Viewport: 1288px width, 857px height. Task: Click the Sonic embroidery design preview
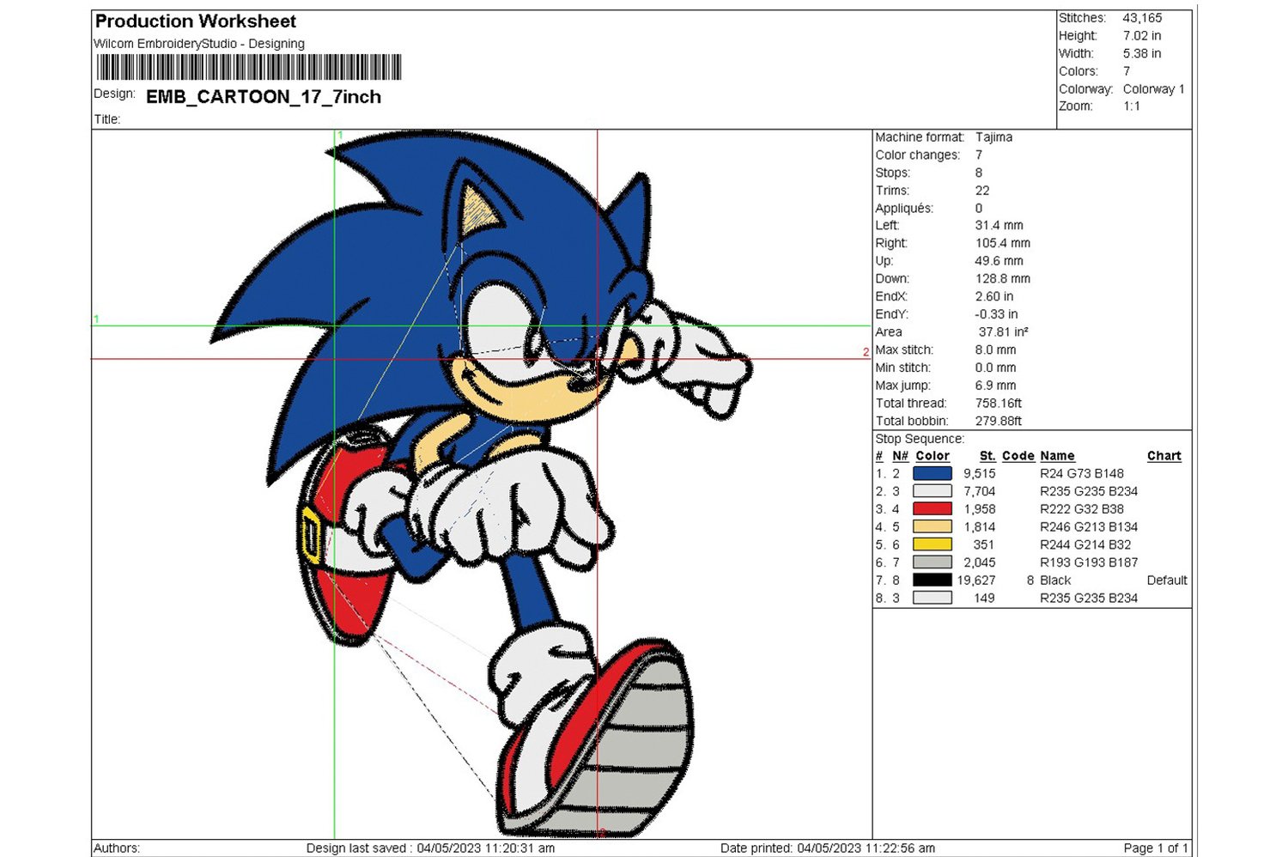(481, 483)
